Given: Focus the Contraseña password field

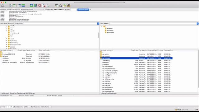Looking at the screenshot, I should click(x=59, y=10).
